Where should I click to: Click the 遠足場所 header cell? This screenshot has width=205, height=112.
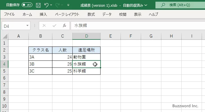click(x=86, y=50)
